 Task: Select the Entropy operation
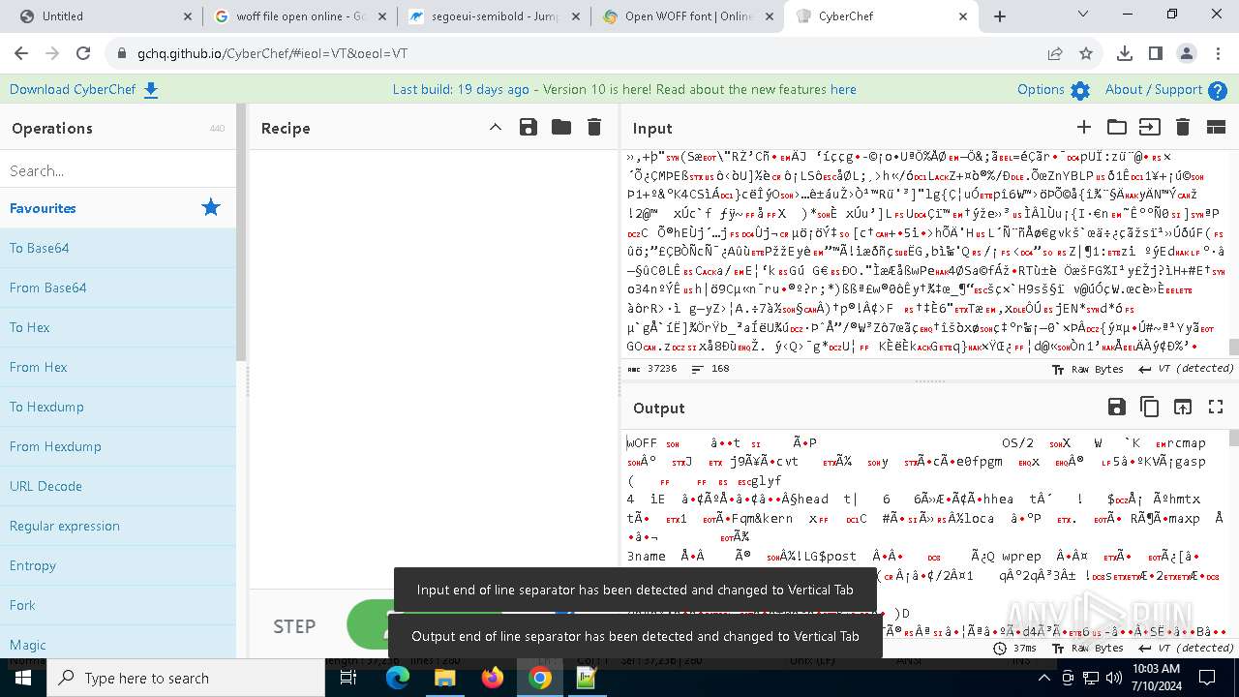(117, 565)
